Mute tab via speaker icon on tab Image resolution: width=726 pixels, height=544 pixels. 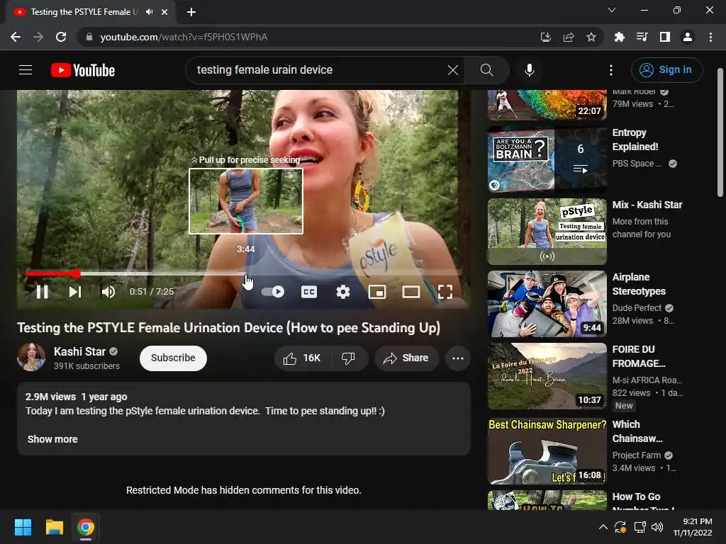coord(149,12)
